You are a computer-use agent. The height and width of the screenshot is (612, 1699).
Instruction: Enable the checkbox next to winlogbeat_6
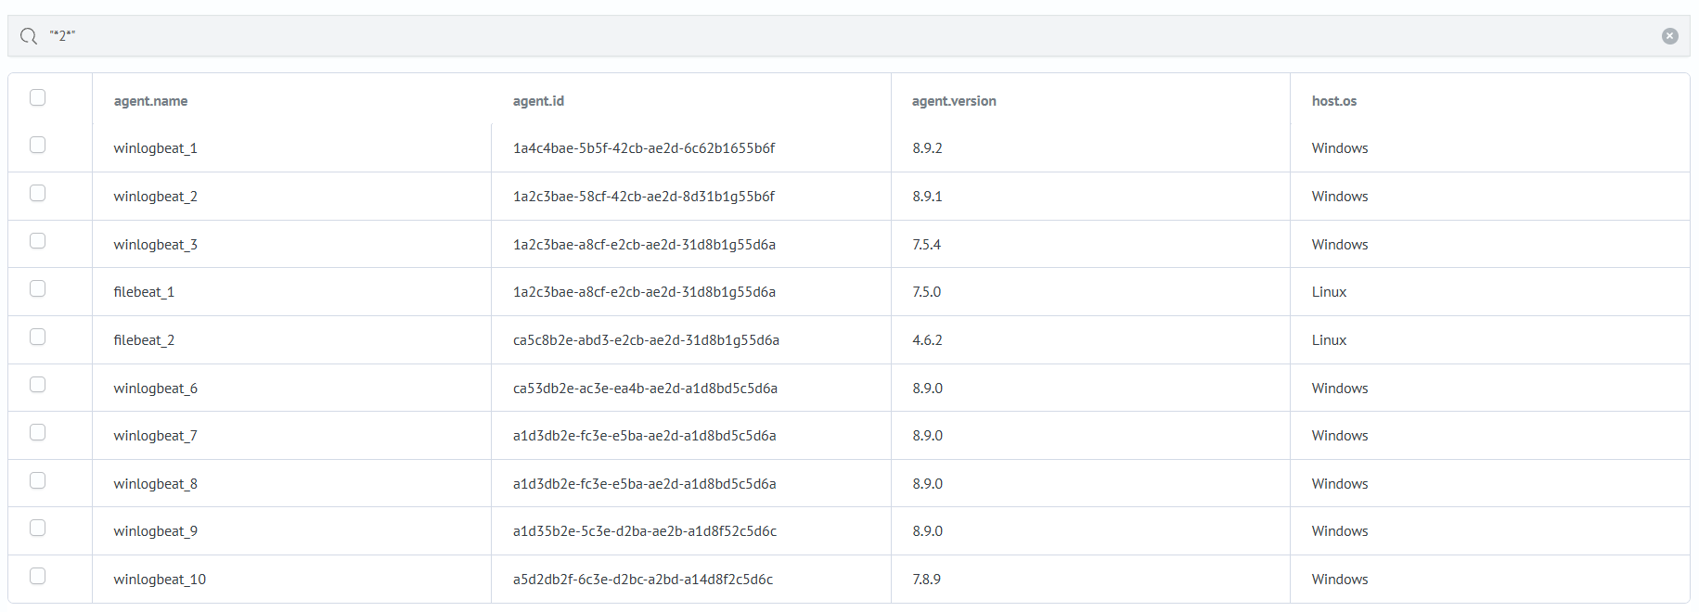(38, 385)
